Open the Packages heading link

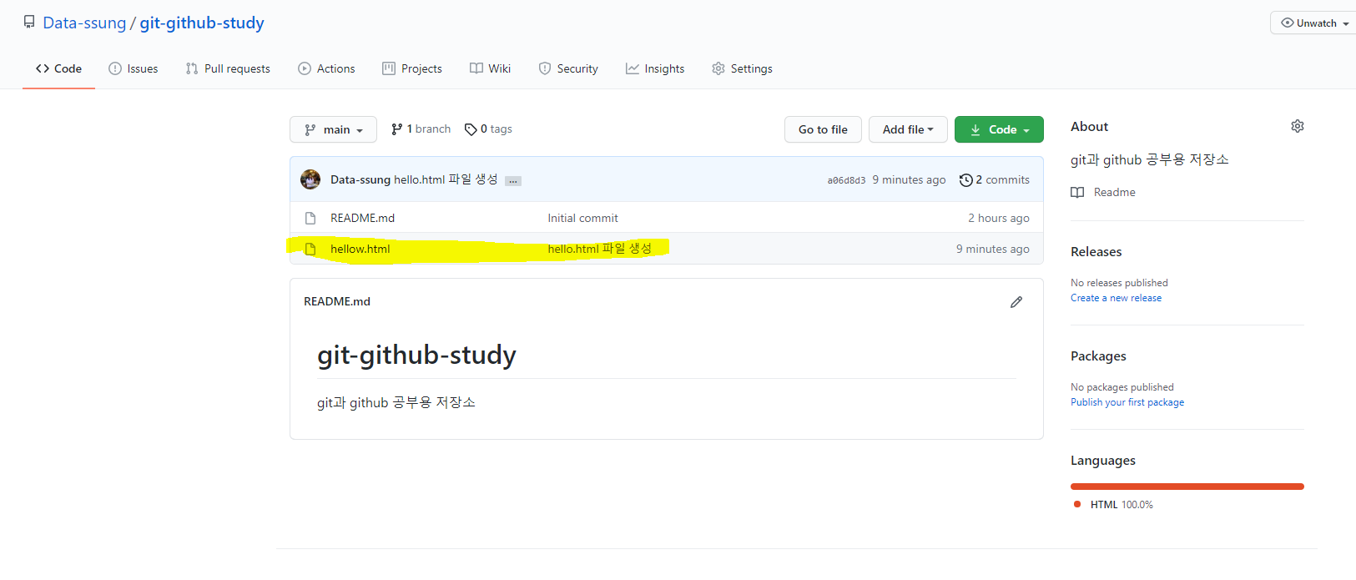tap(1098, 356)
